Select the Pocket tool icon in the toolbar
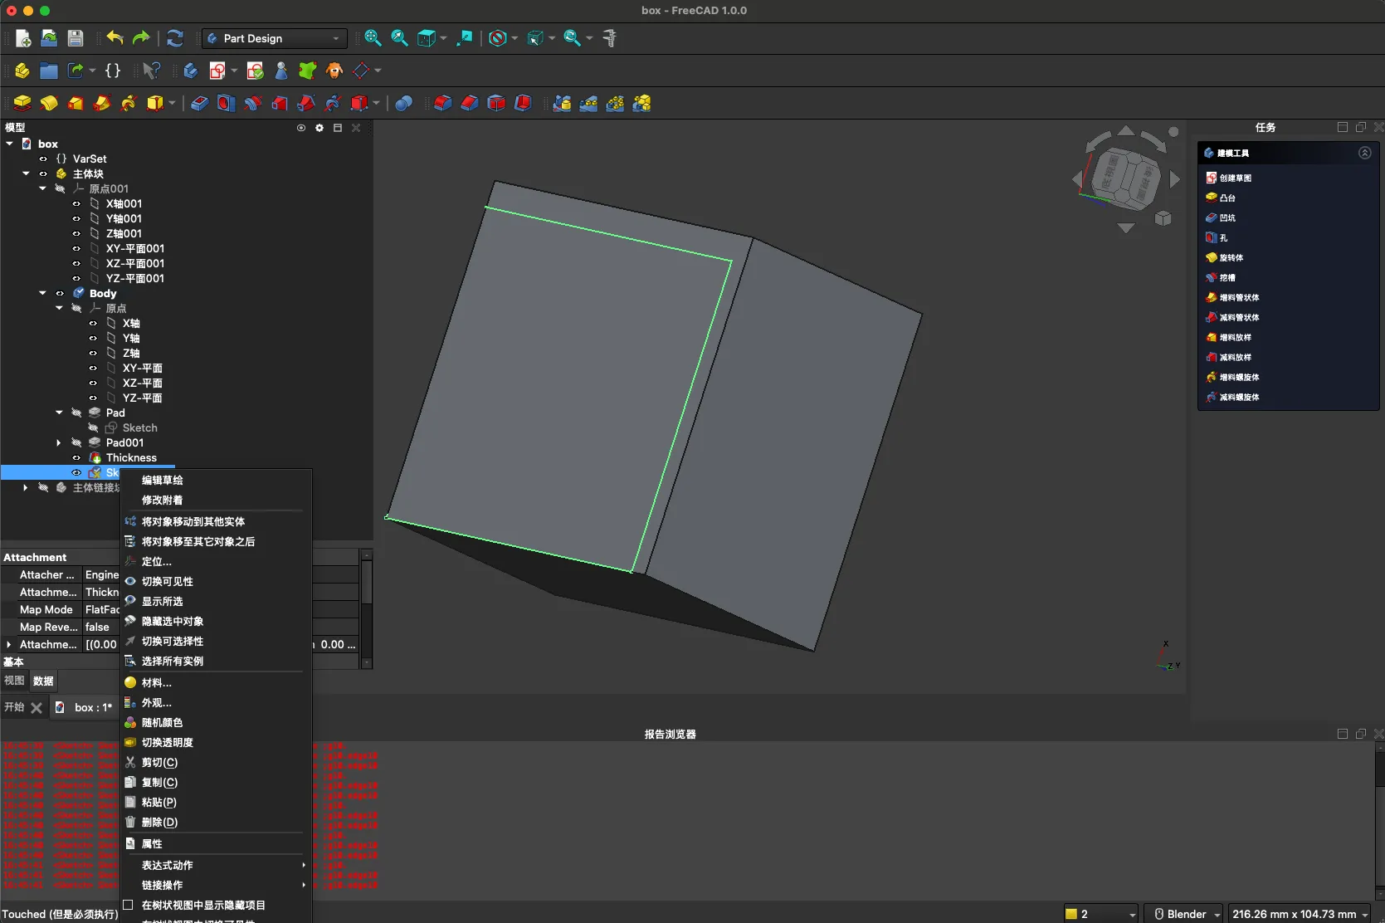 tap(199, 103)
